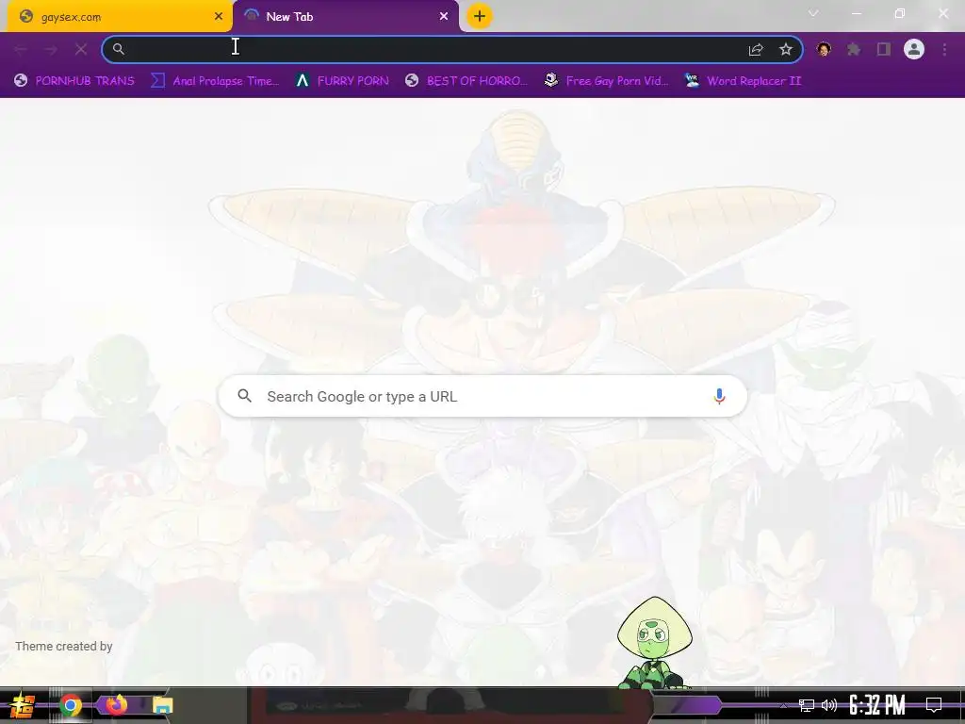Image resolution: width=965 pixels, height=724 pixels.
Task: Open the BEST OF HORRO... bookmark
Action: tap(466, 81)
